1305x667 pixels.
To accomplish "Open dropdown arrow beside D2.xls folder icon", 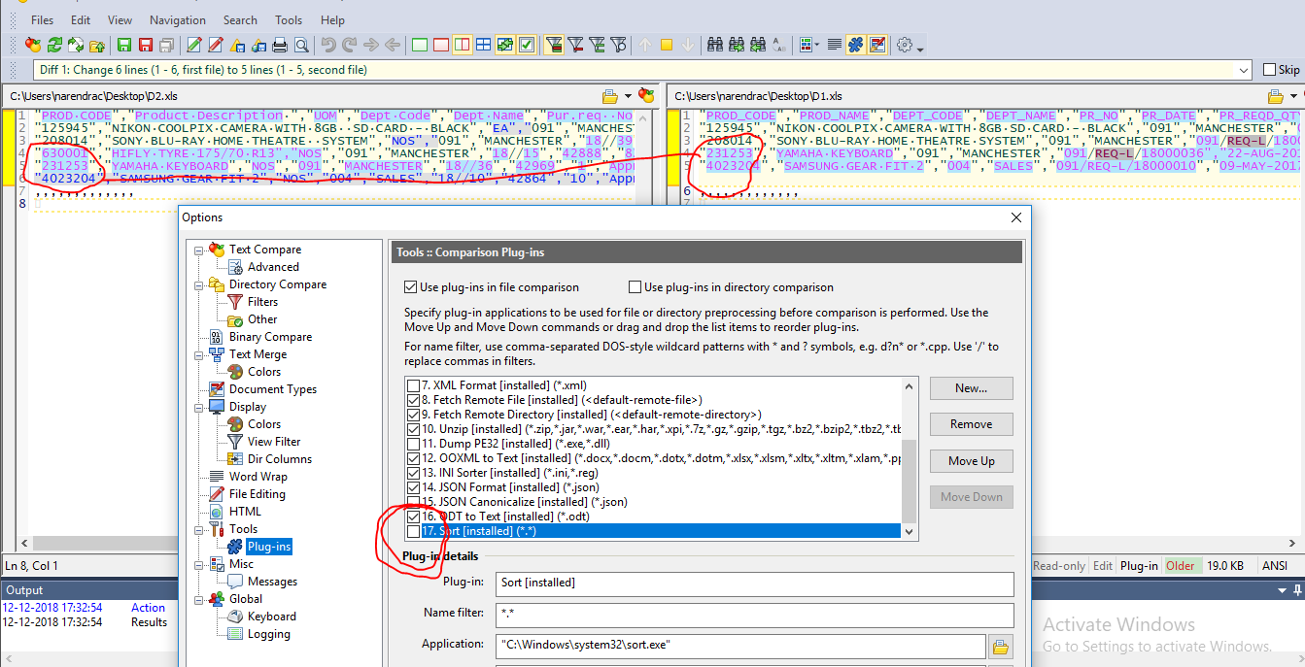I will pyautogui.click(x=628, y=96).
